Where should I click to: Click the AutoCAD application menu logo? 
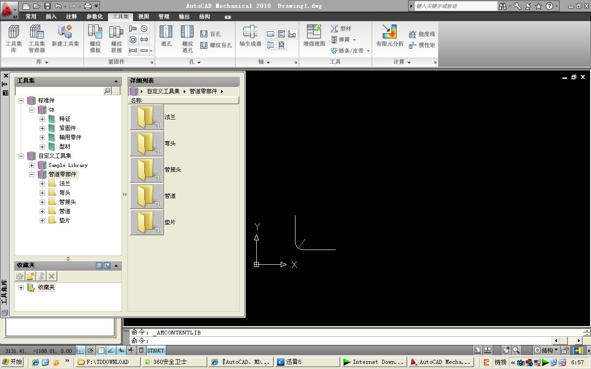click(x=9, y=9)
